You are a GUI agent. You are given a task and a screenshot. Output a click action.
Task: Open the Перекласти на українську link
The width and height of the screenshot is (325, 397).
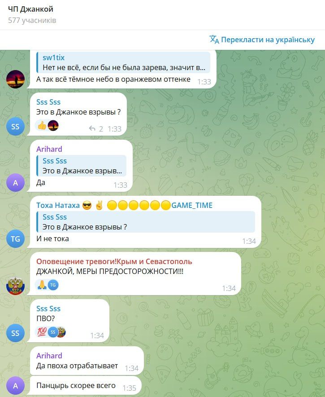pos(268,40)
